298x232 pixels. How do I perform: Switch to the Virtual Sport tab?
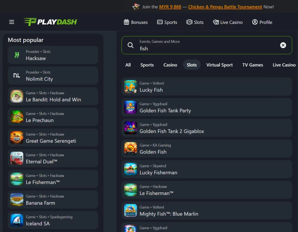tap(219, 65)
